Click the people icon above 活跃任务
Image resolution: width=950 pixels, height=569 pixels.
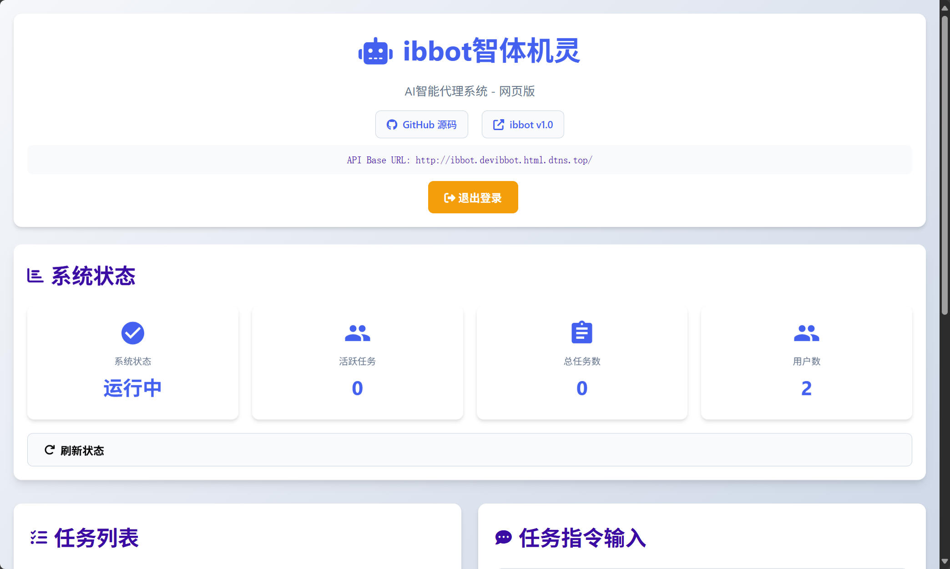[x=357, y=333]
